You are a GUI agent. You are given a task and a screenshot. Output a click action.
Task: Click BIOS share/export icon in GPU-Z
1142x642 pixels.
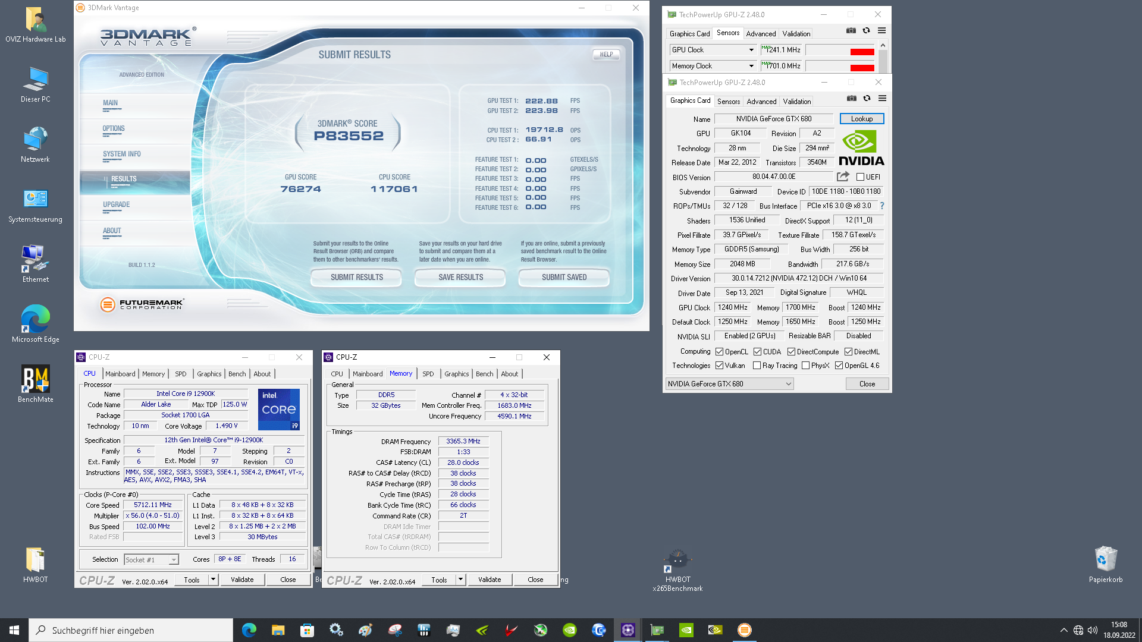(843, 177)
